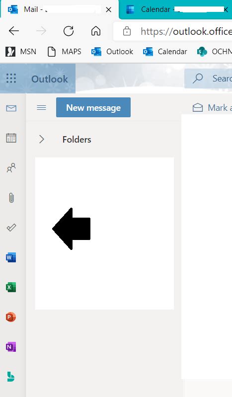This screenshot has width=232, height=397.
Task: Click the Mark all as read button
Action: pyautogui.click(x=212, y=108)
